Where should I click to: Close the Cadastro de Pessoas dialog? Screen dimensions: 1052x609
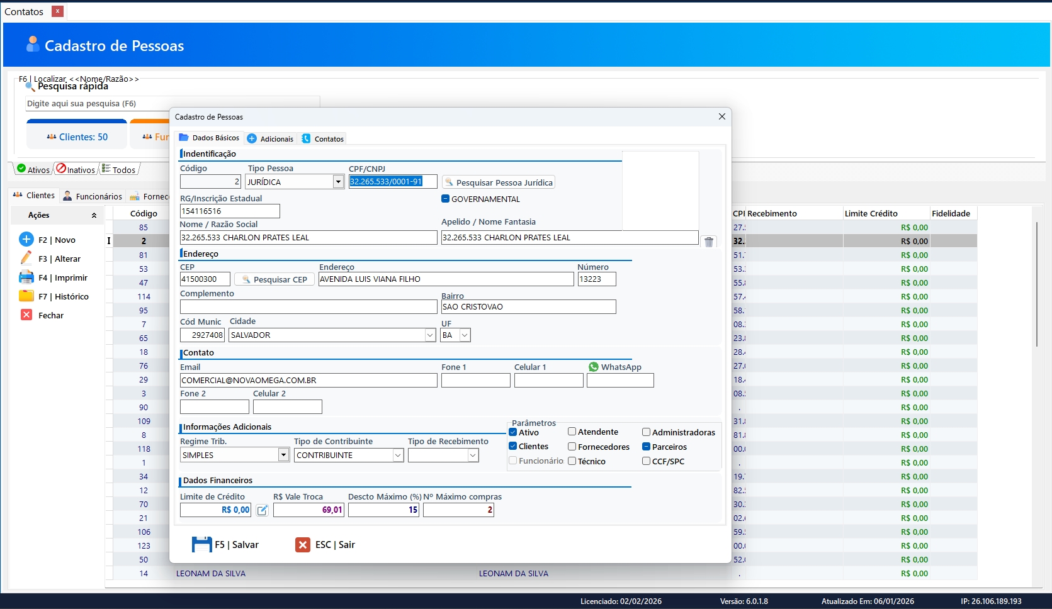722,116
